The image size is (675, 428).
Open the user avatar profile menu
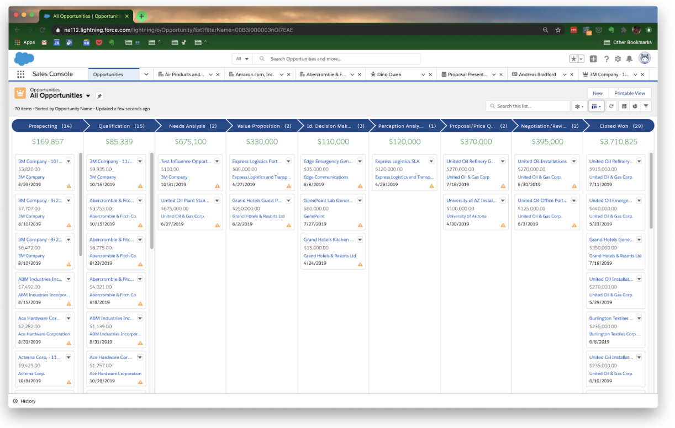645,58
